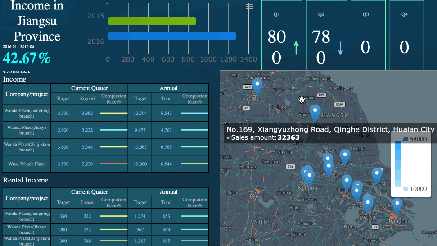This screenshot has height=246, width=437.
Task: Click Rental Income 'Annual' header
Action: click(x=168, y=192)
